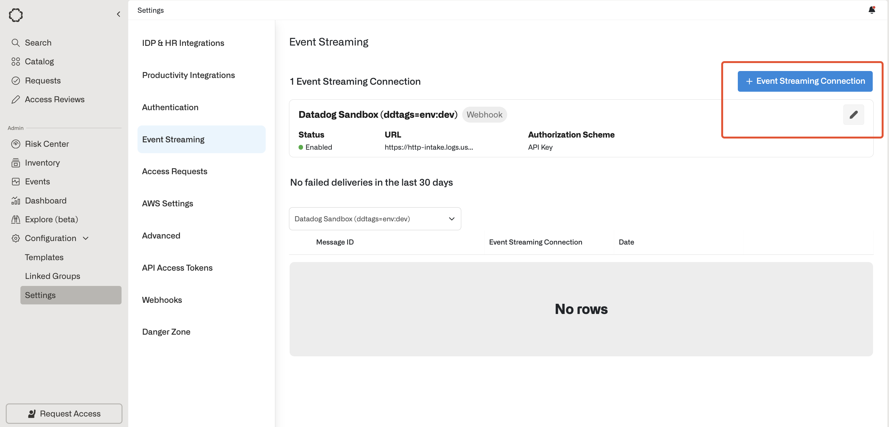Open Search via magnifier icon

tap(16, 43)
